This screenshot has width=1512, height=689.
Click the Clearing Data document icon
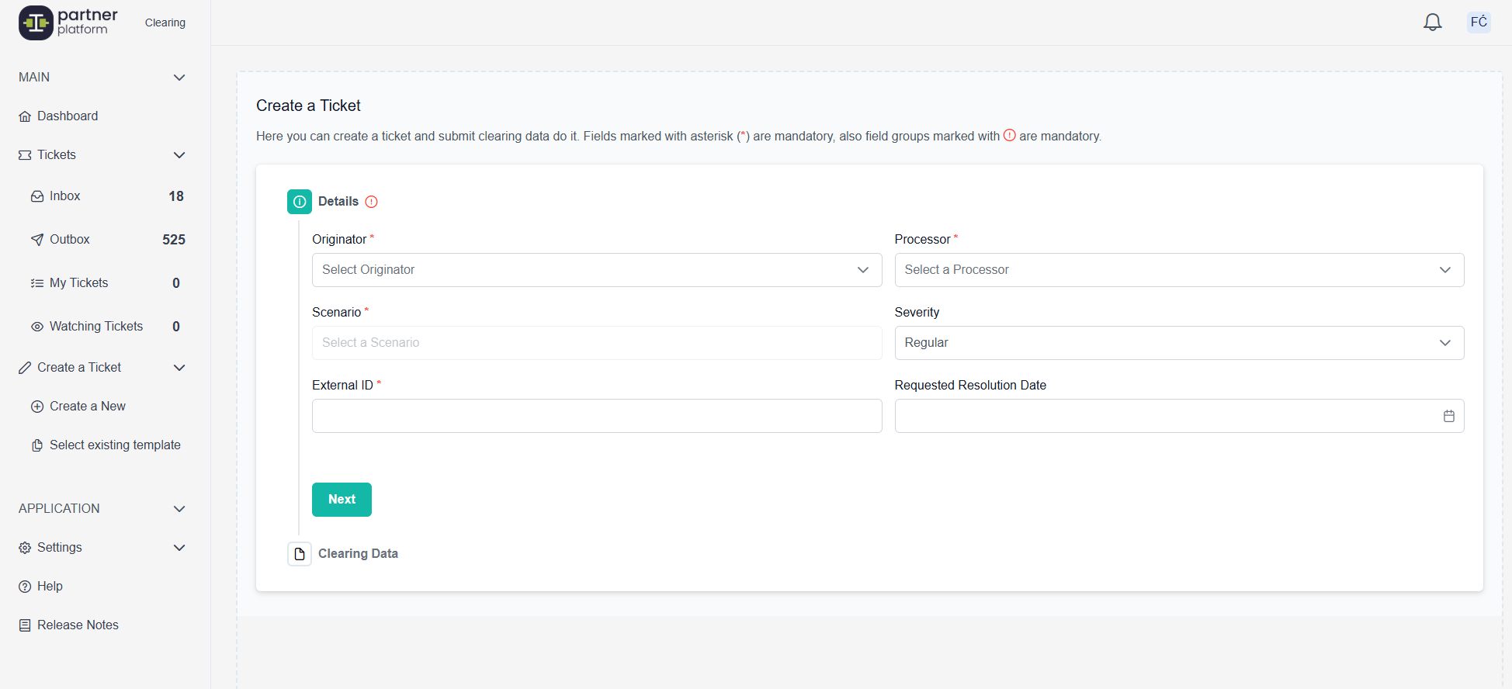(x=300, y=554)
